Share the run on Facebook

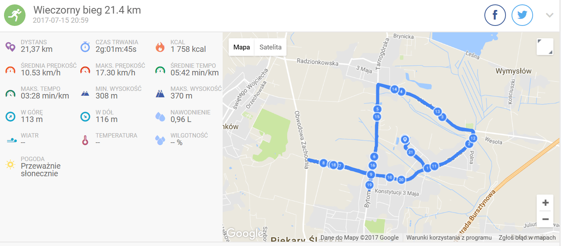tap(495, 15)
